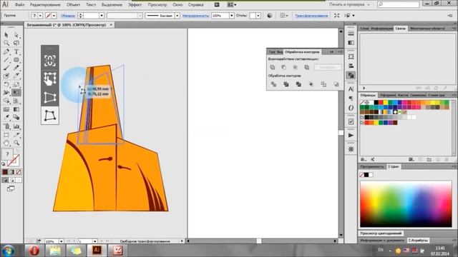Click the second Pathfinder shape mode icon
The image size is (458, 257).
click(x=283, y=67)
